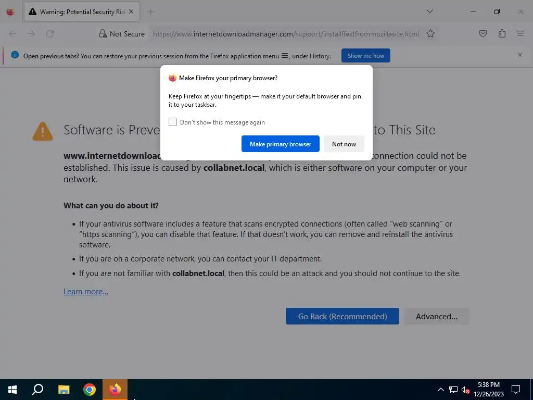This screenshot has height=400, width=533.
Task: Click Not now in dialog
Action: (x=344, y=144)
